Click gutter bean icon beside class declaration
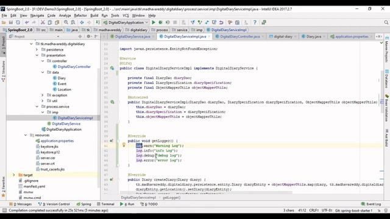390x219 pixels. 112,68
